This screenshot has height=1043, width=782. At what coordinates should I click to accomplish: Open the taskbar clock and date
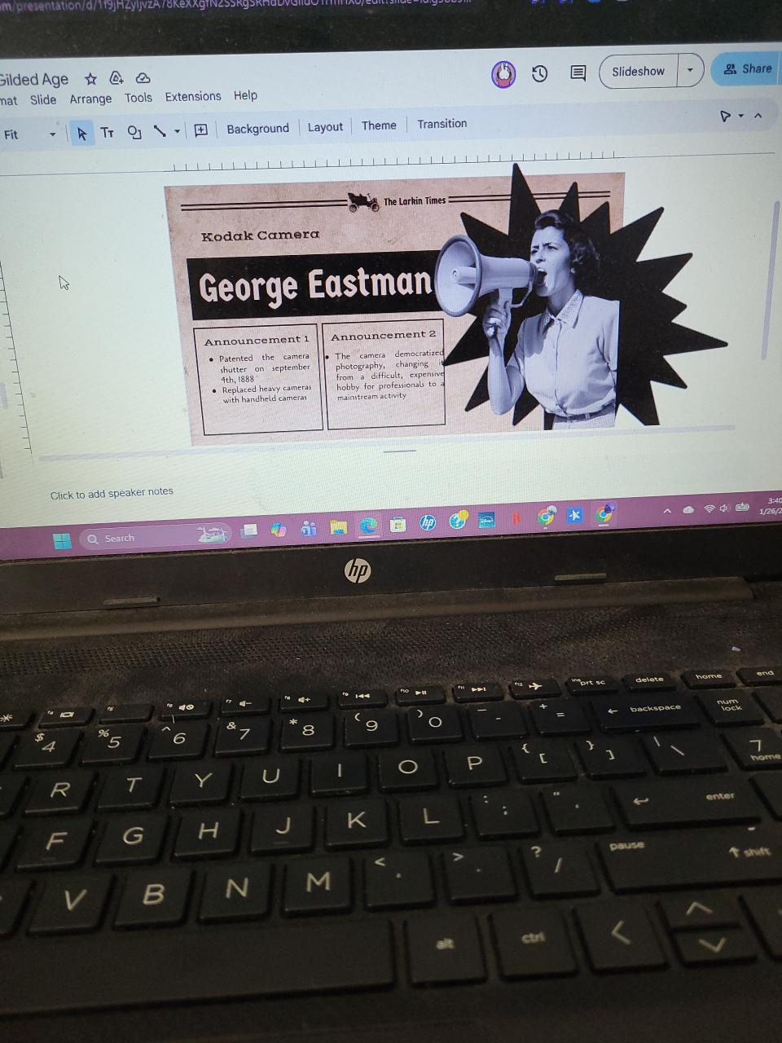tap(771, 506)
